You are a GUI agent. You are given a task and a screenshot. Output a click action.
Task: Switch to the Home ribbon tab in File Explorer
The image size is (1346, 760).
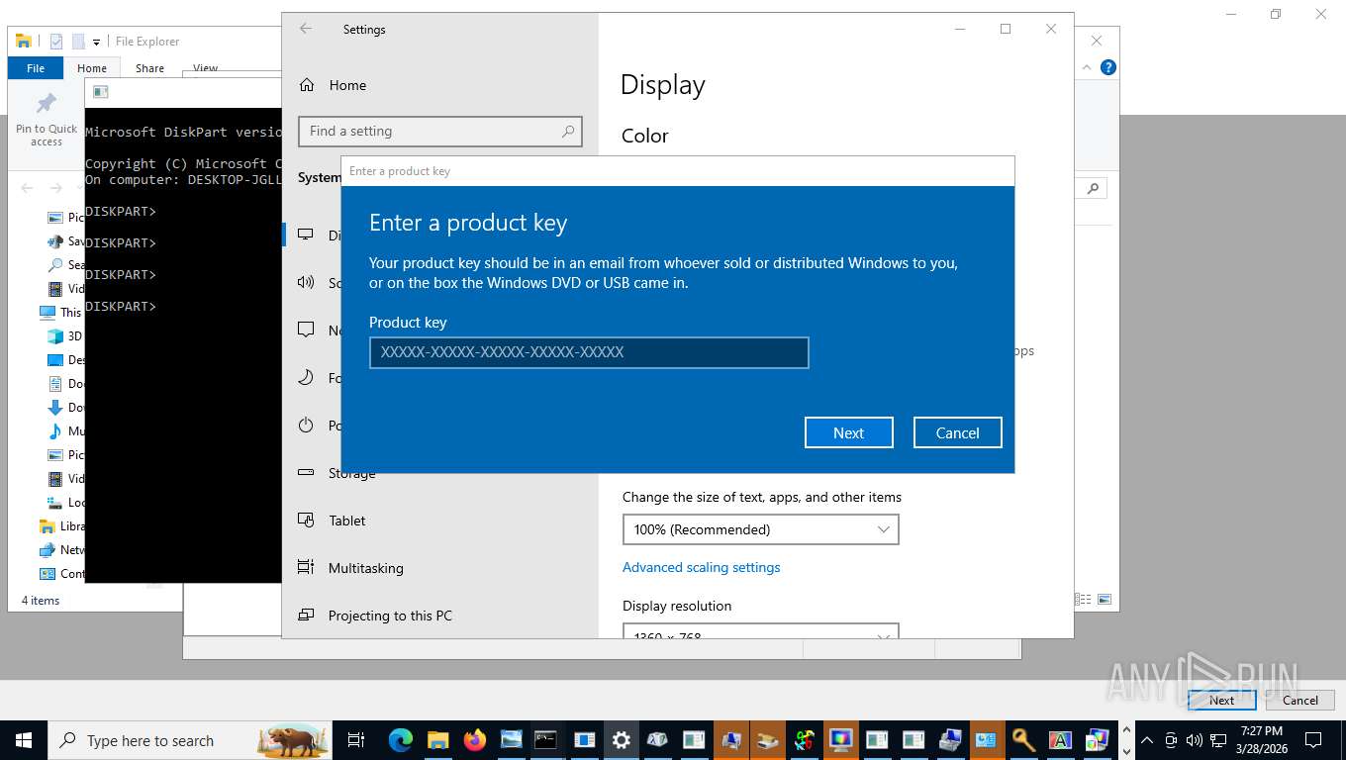[92, 68]
